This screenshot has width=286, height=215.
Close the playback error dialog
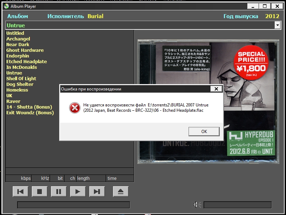[x=216, y=89]
